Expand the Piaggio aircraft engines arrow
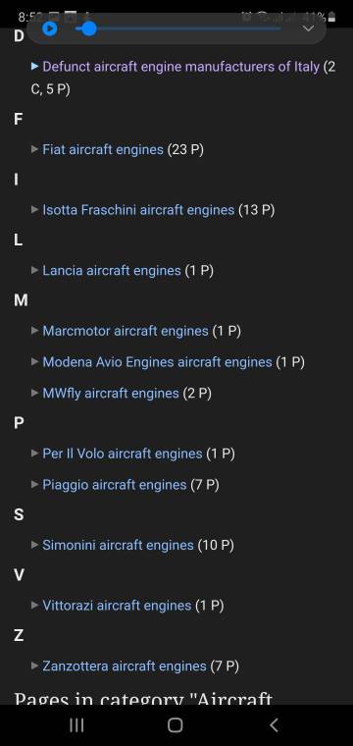 click(34, 484)
